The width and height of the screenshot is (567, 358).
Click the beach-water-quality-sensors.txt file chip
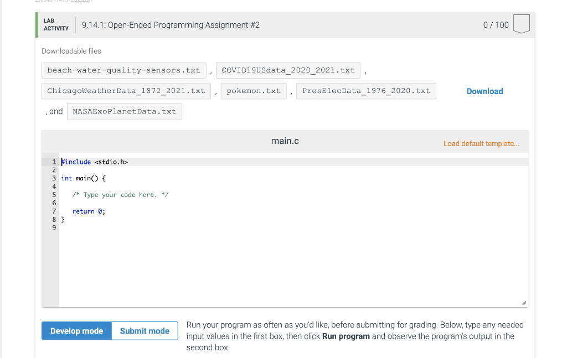(123, 70)
